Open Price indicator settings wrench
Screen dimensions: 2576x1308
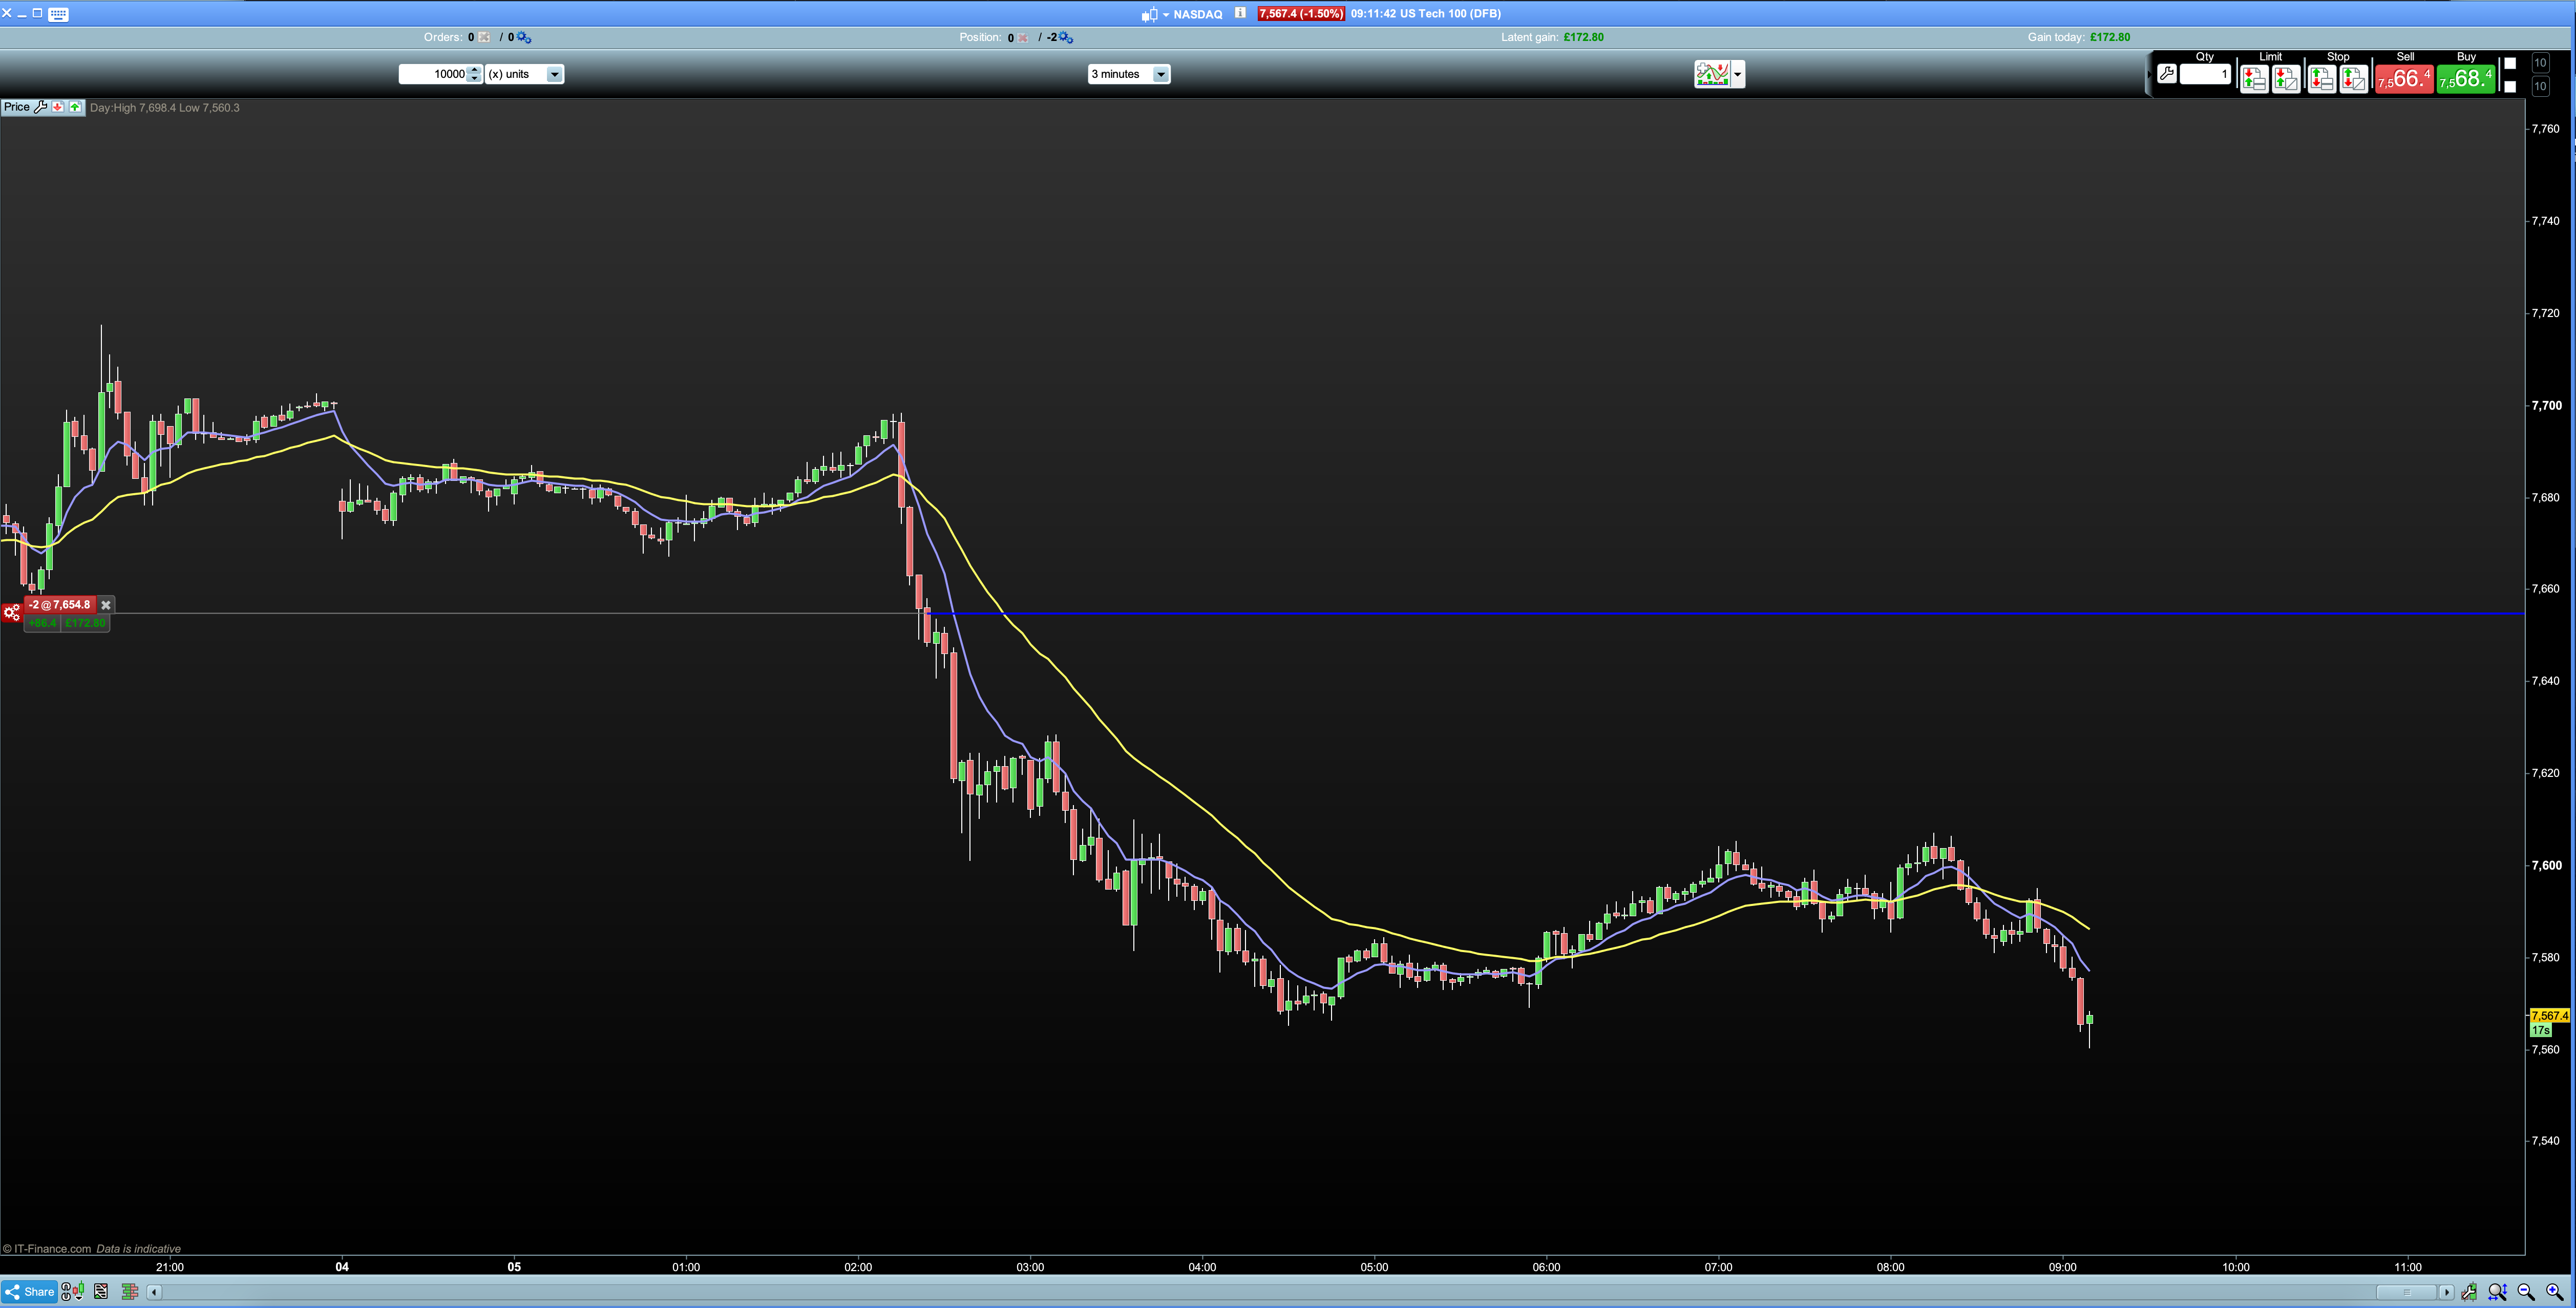coord(41,107)
